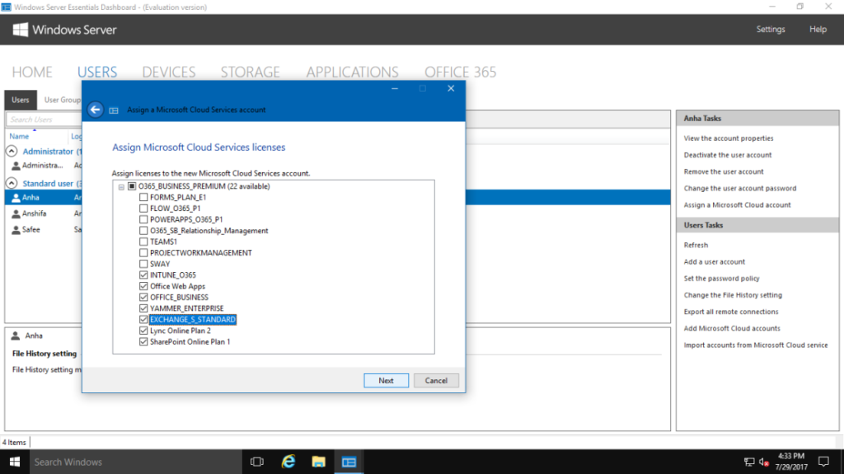Collapse the Administrator group chevron
The image size is (844, 474).
12,152
